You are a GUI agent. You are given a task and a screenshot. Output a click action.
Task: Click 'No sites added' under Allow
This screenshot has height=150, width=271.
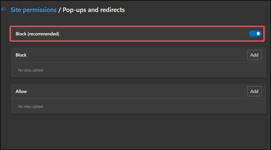pos(30,107)
